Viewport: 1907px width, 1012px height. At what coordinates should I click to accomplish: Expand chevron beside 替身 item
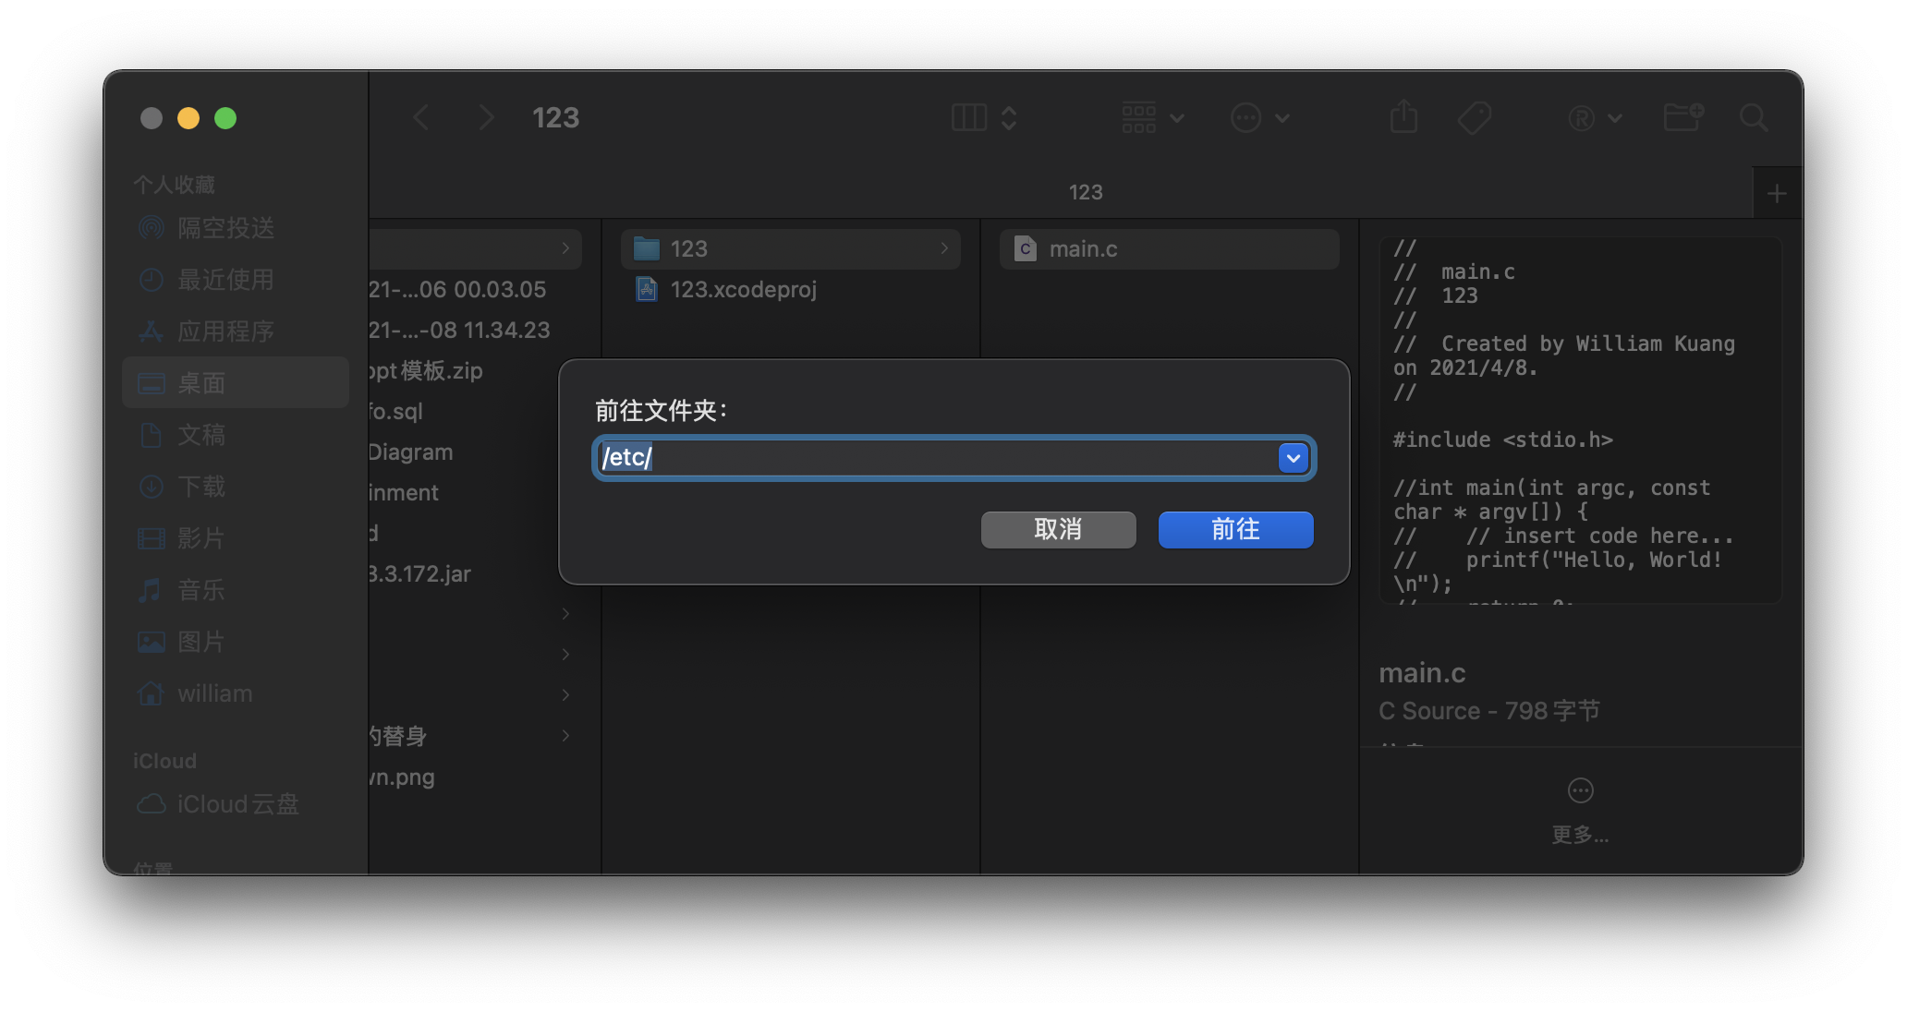[x=565, y=736]
